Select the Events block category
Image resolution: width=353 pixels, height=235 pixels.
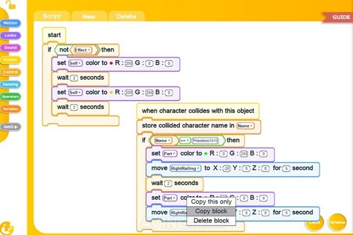coord(10,60)
